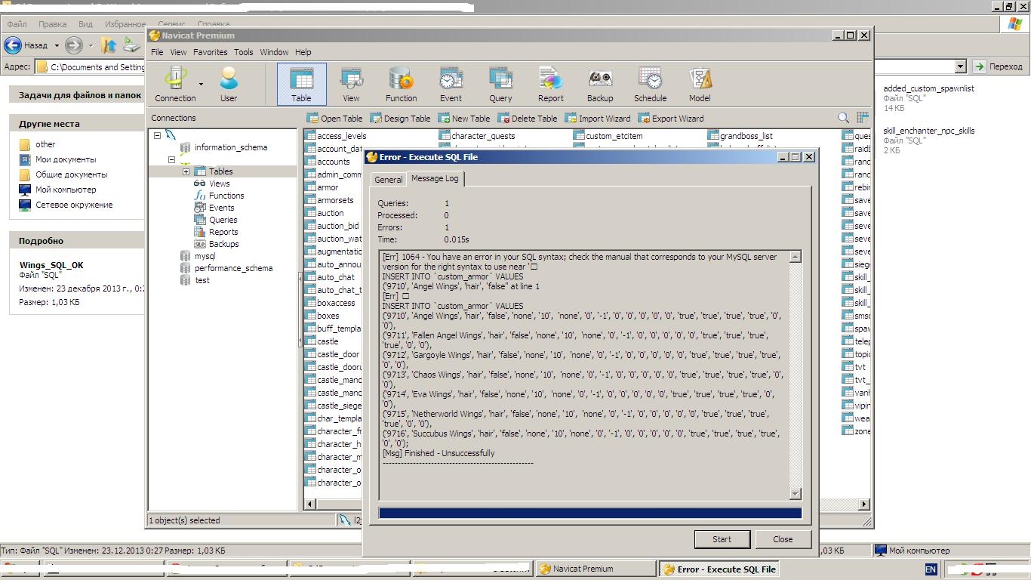1031x580 pixels.
Task: Open Navicat Tools menu
Action: coord(243,52)
